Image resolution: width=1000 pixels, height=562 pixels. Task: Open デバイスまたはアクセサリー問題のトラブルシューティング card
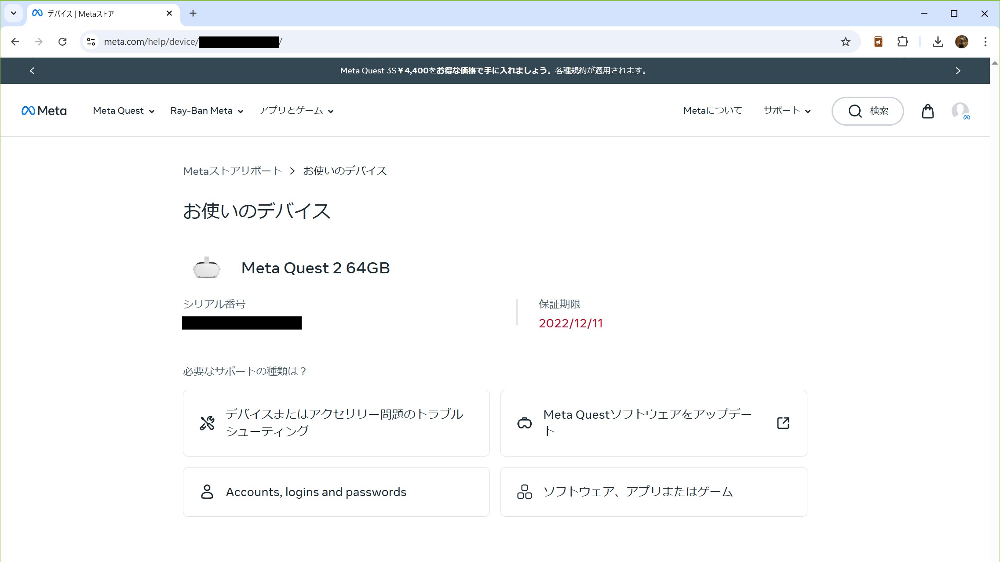click(x=336, y=423)
